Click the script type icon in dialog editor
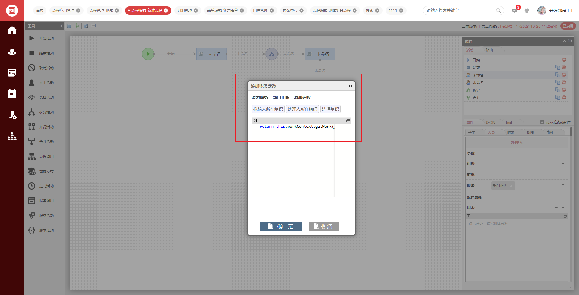Image resolution: width=579 pixels, height=295 pixels. [x=255, y=121]
